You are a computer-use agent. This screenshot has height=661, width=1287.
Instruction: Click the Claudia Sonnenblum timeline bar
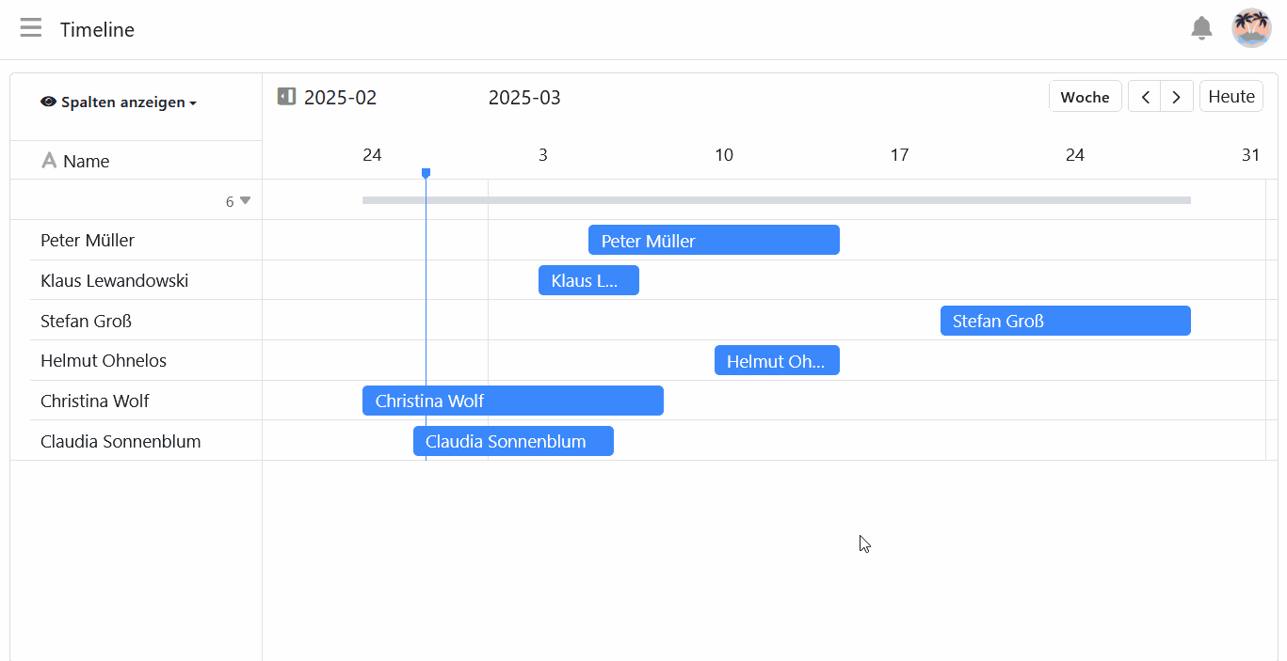point(513,441)
